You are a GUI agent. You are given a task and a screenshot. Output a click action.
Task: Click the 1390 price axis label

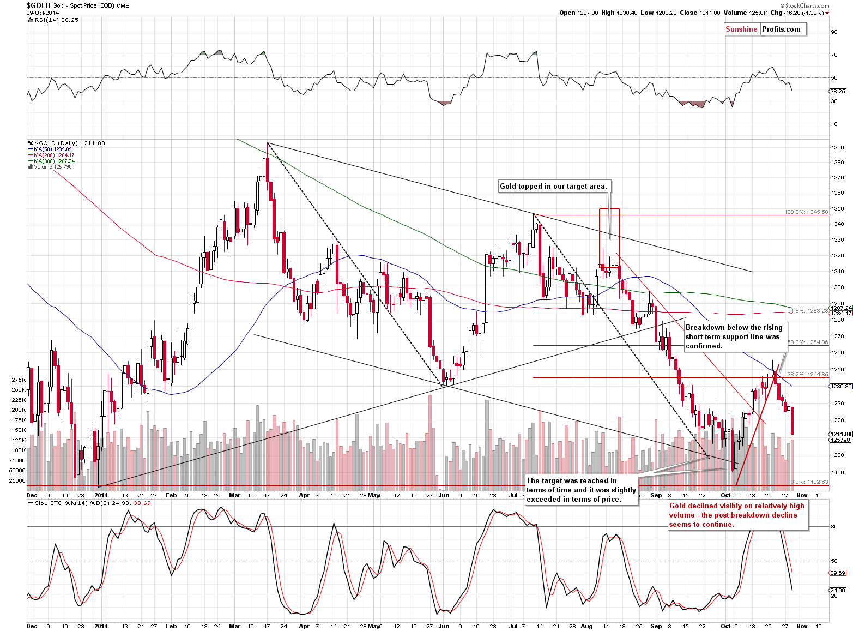point(838,148)
